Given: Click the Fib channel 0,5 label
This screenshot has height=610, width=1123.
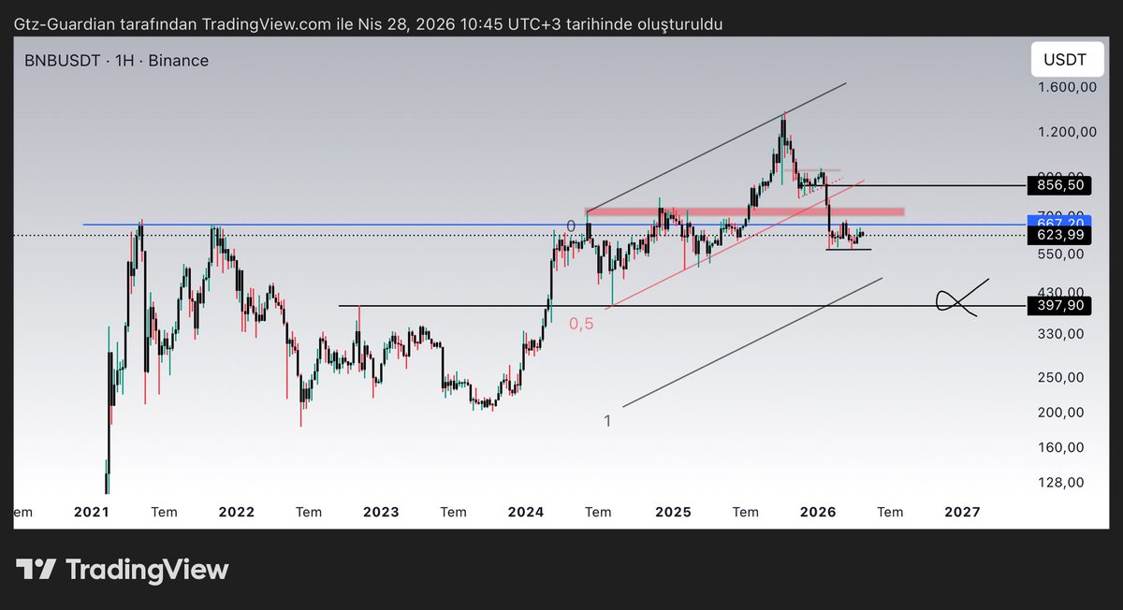Looking at the screenshot, I should (x=581, y=324).
